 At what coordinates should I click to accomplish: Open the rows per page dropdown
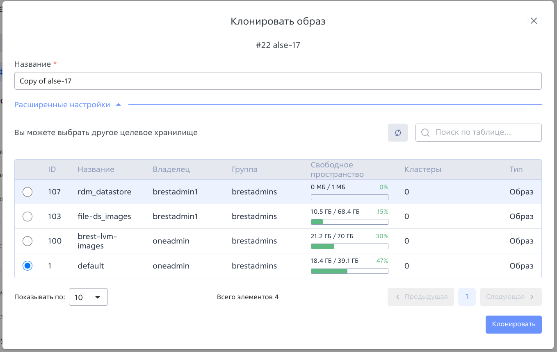click(88, 297)
